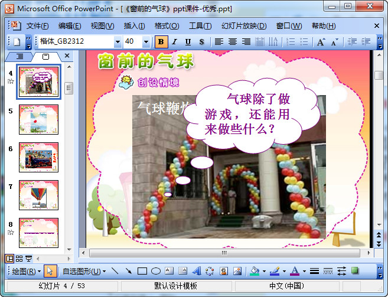388x297 pixels.
Task: Select Objects arrow pointer tool
Action: coord(50,271)
